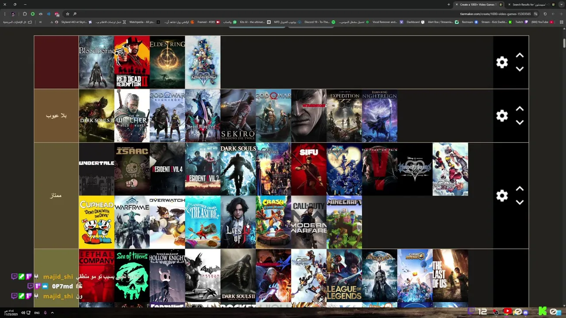Select the Elden Ring cover in top tier
The image size is (566, 318).
point(167,62)
